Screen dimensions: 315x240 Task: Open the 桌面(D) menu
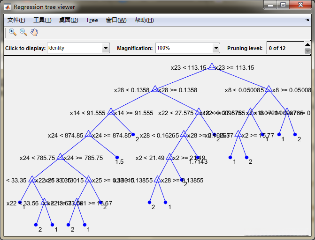pos(69,20)
